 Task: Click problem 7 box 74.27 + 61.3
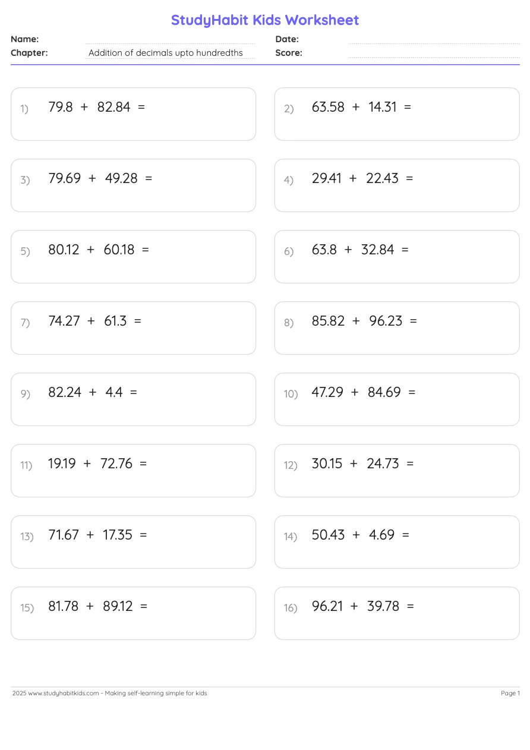pos(133,328)
